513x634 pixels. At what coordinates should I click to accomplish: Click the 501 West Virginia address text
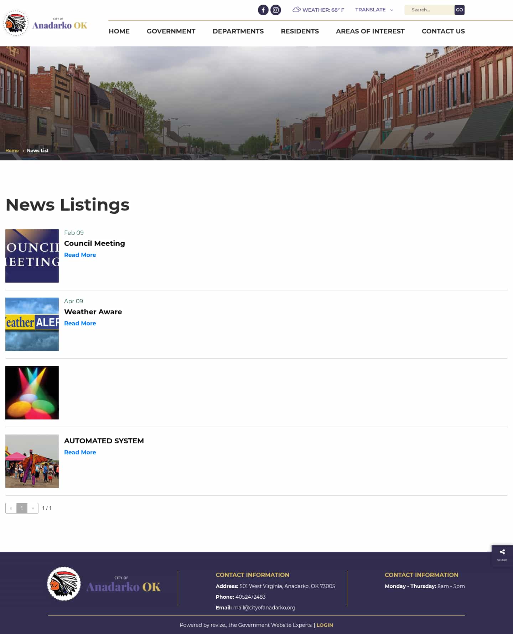click(287, 586)
